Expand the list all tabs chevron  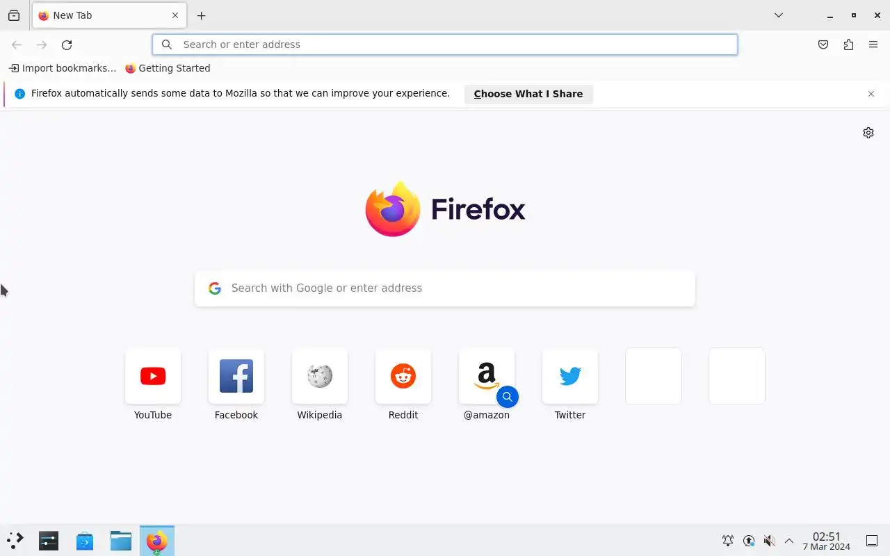click(x=779, y=15)
